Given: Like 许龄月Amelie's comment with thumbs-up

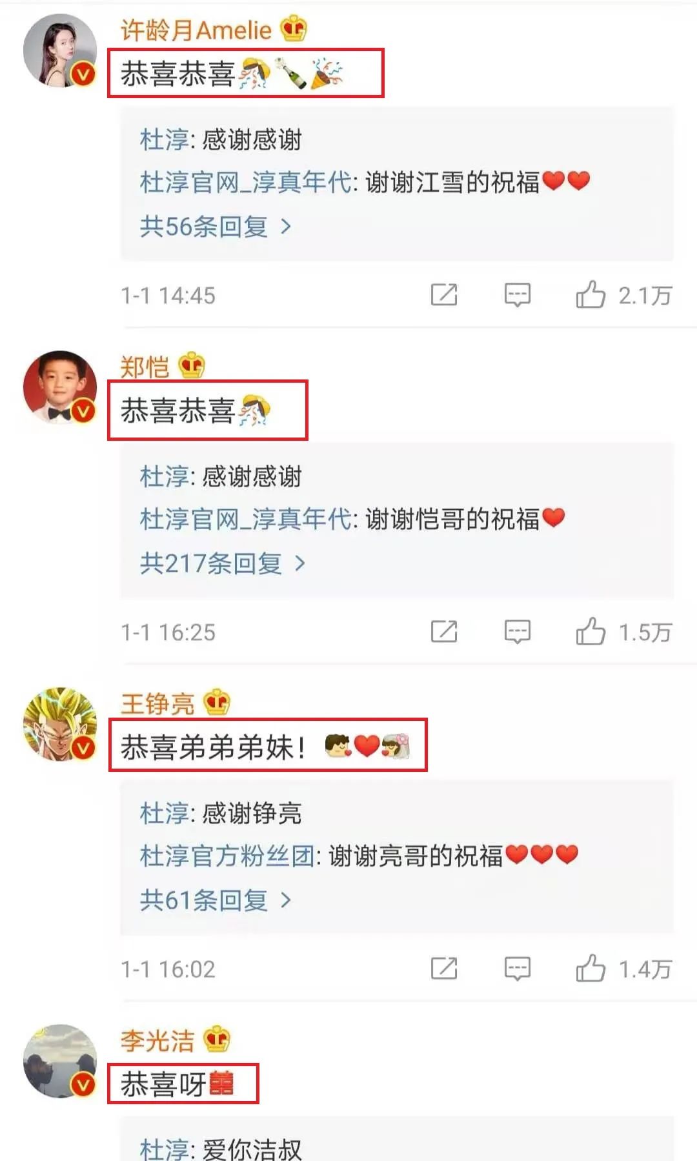Looking at the screenshot, I should [x=591, y=295].
